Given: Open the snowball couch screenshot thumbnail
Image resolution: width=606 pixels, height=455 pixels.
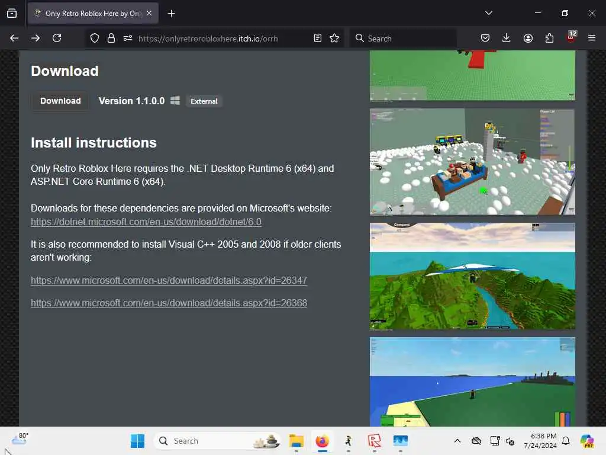Looking at the screenshot, I should (472, 161).
